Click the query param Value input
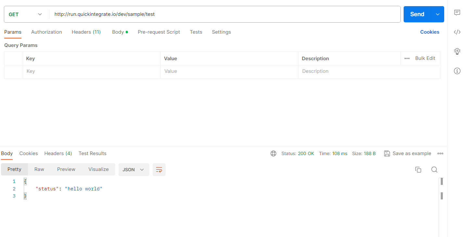This screenshot has height=237, width=465. tap(229, 72)
